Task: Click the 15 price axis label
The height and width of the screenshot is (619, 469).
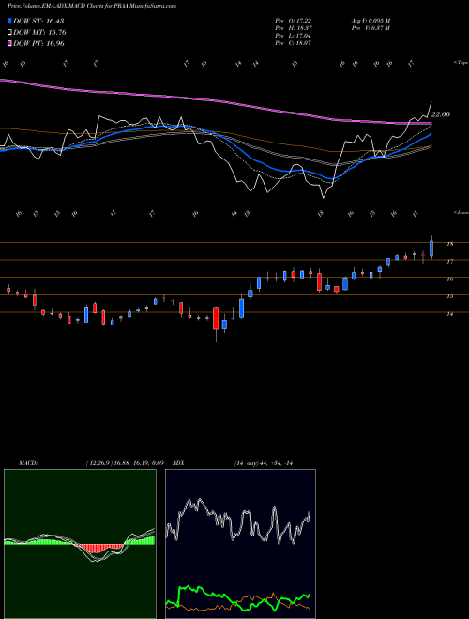Action: [449, 296]
